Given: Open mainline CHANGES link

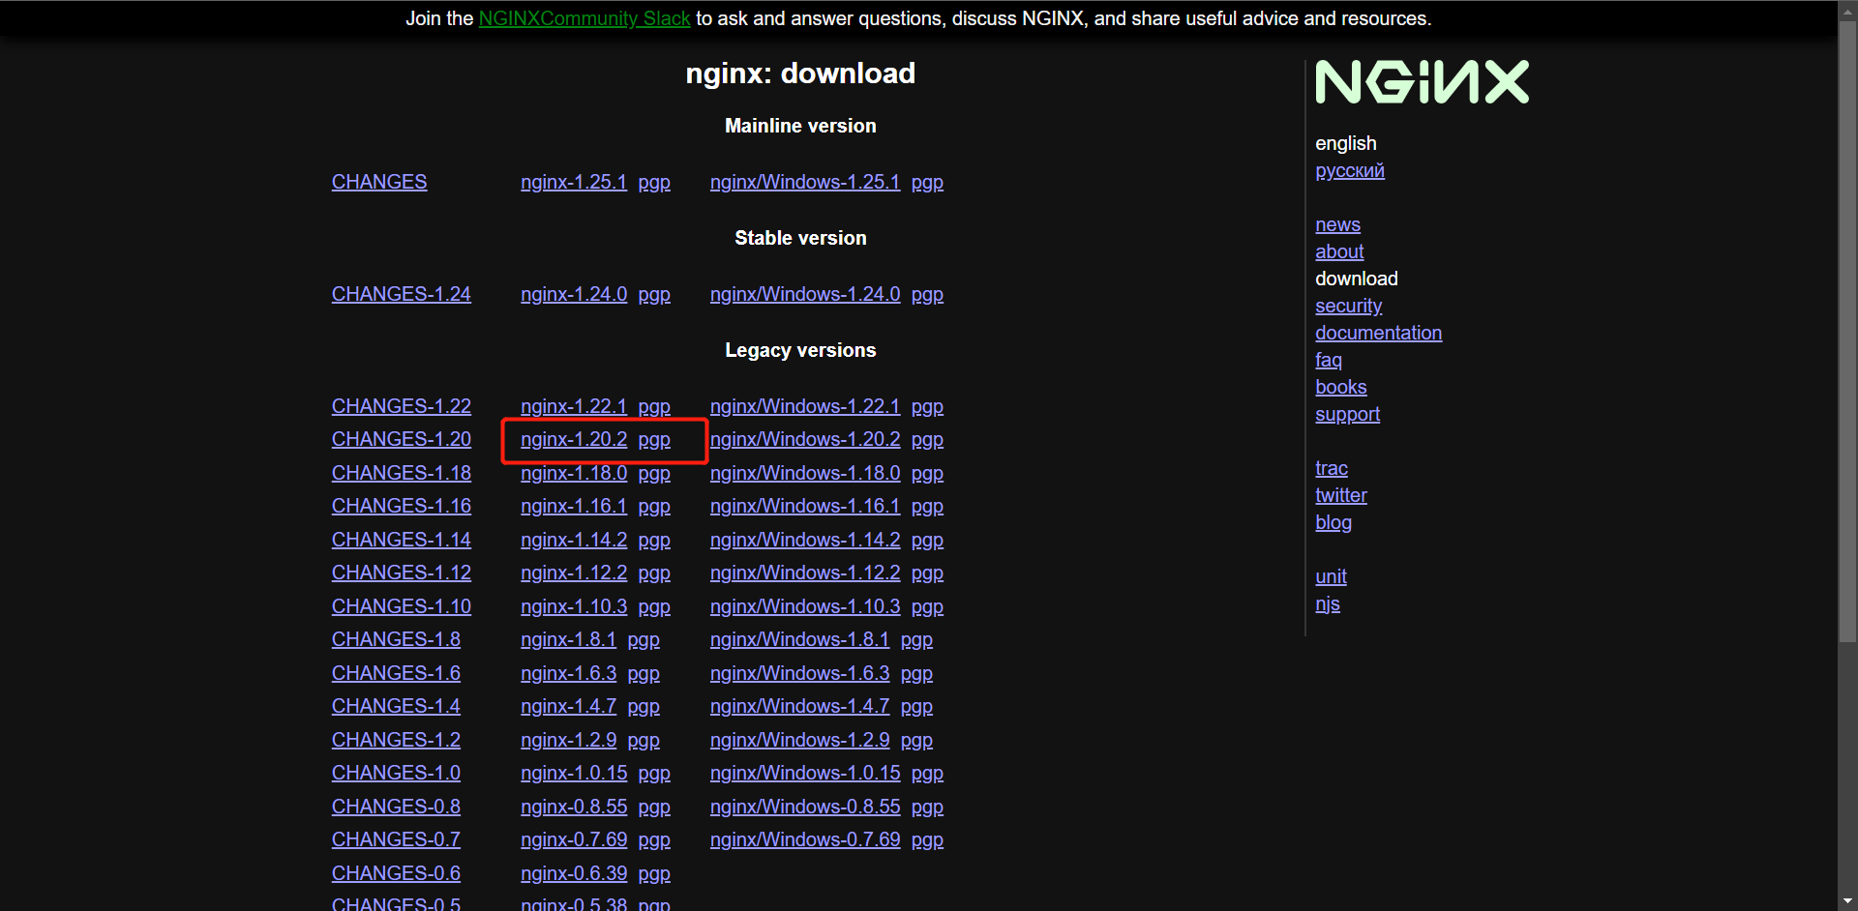Looking at the screenshot, I should point(379,182).
